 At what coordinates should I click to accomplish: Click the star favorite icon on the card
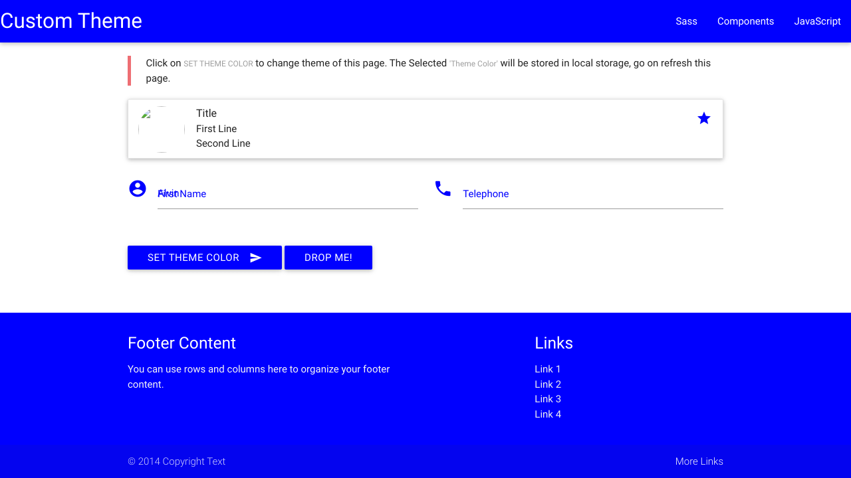pyautogui.click(x=704, y=118)
